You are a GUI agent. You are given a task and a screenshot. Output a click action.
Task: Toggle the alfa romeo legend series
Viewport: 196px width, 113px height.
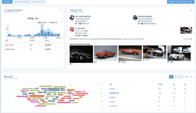[x=42, y=23]
